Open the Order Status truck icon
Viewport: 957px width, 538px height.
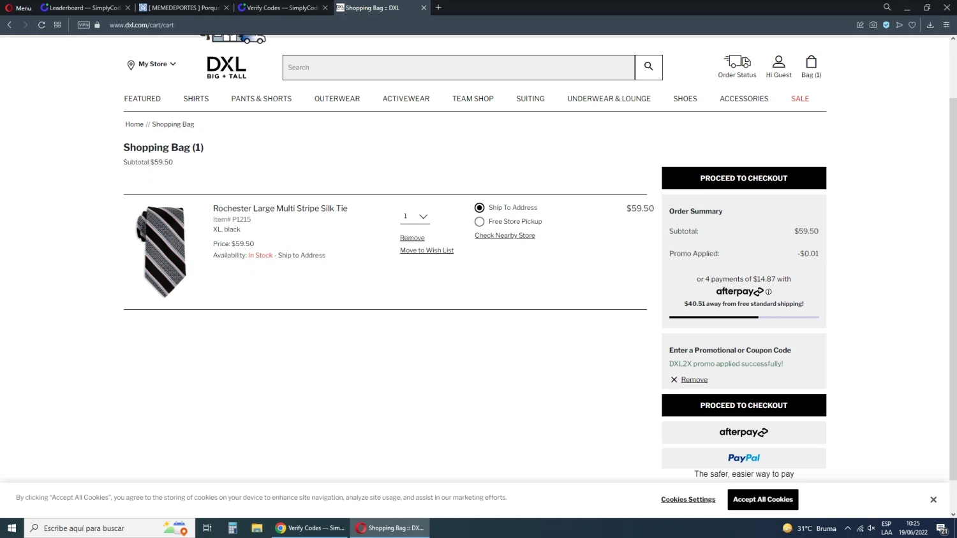click(x=737, y=62)
